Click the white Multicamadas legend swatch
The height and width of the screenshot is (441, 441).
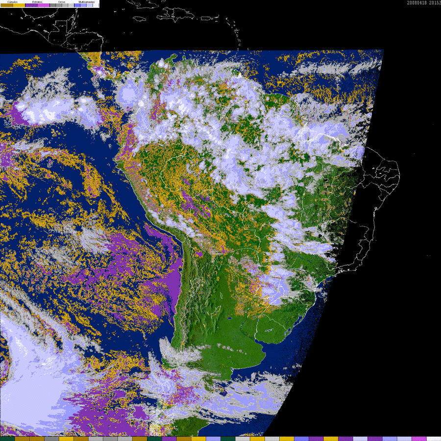[x=96, y=5]
